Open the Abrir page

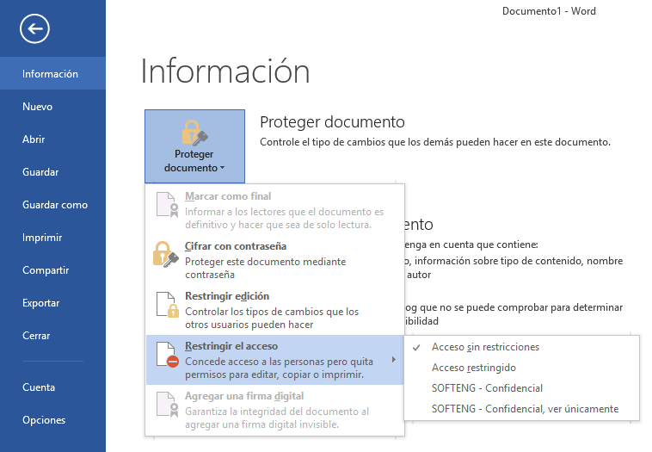click(x=34, y=139)
